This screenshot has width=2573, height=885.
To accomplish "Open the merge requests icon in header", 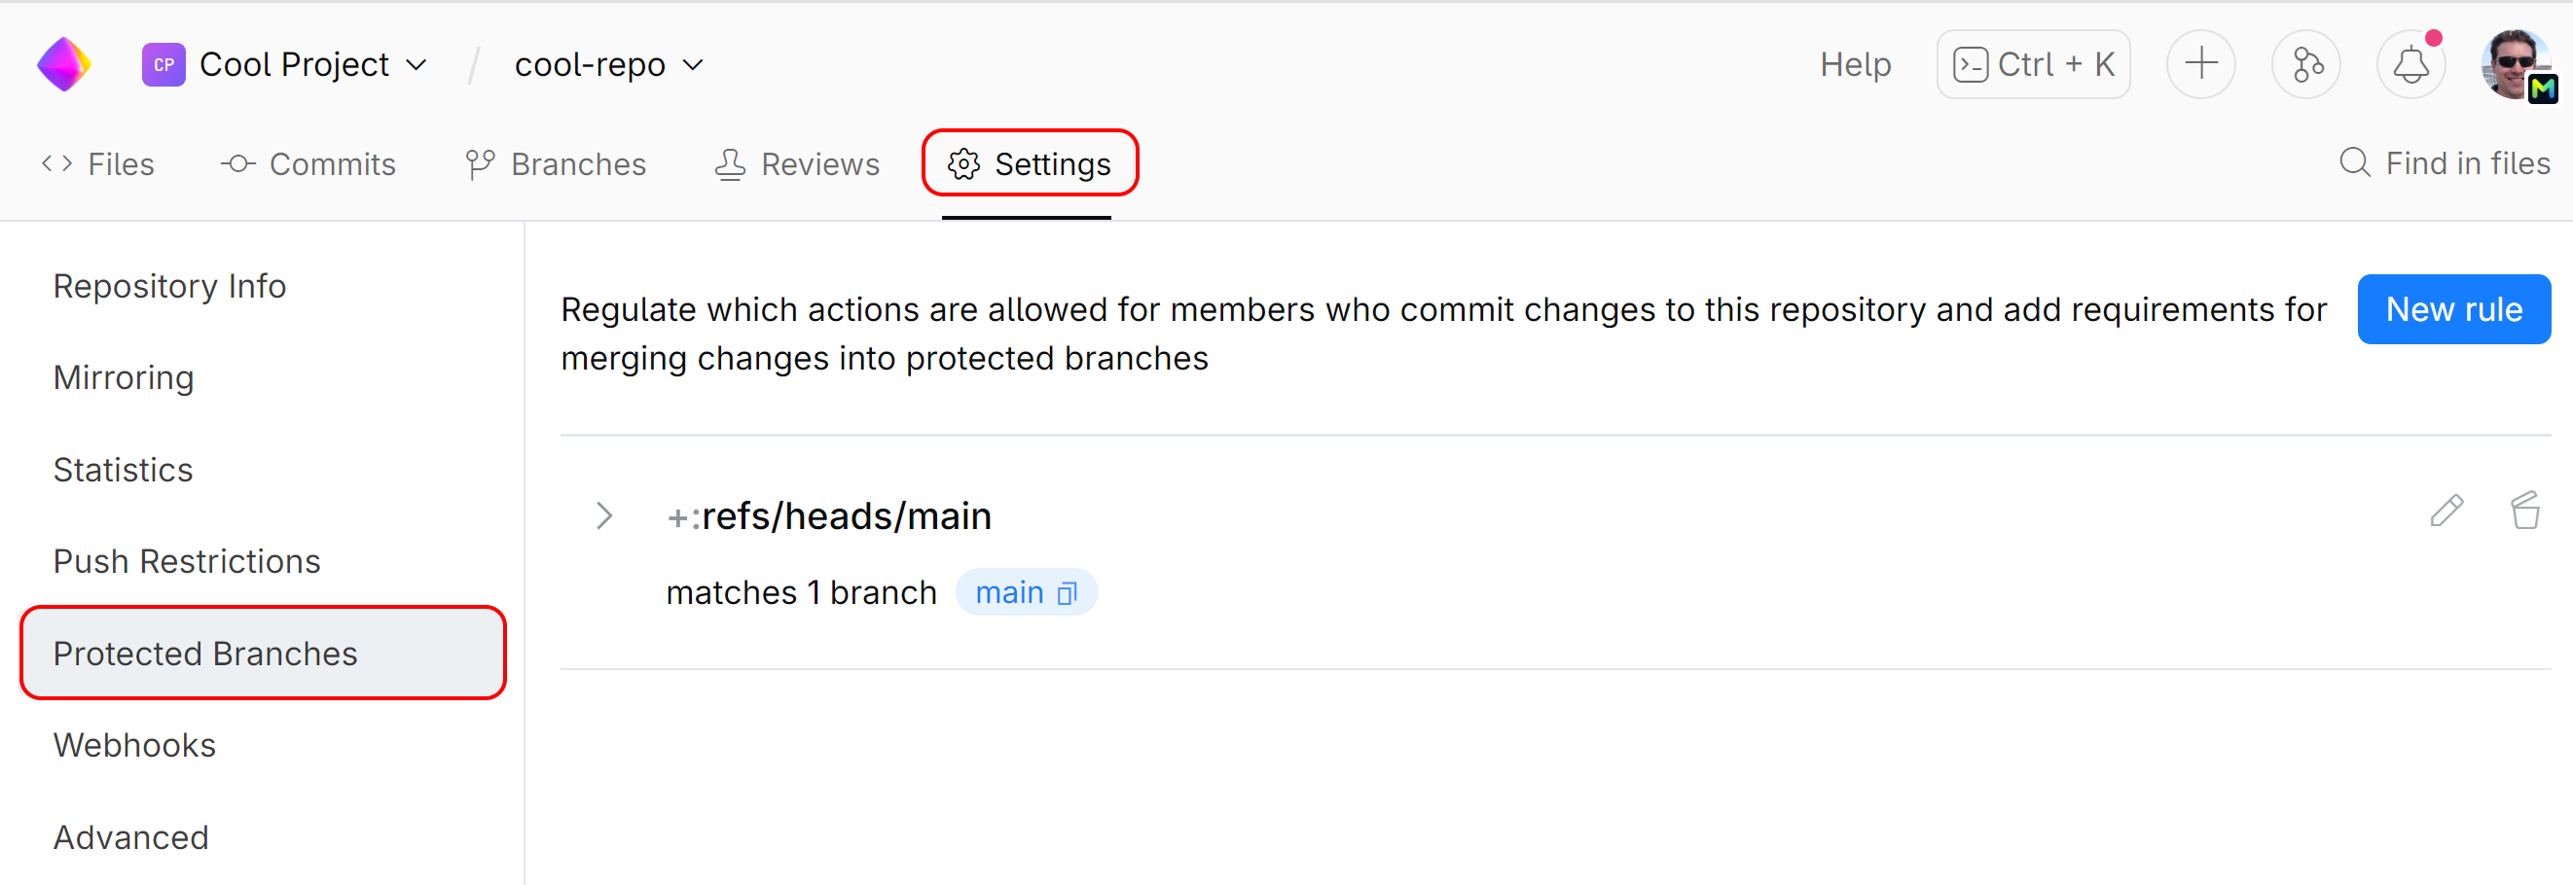I will (x=2305, y=64).
